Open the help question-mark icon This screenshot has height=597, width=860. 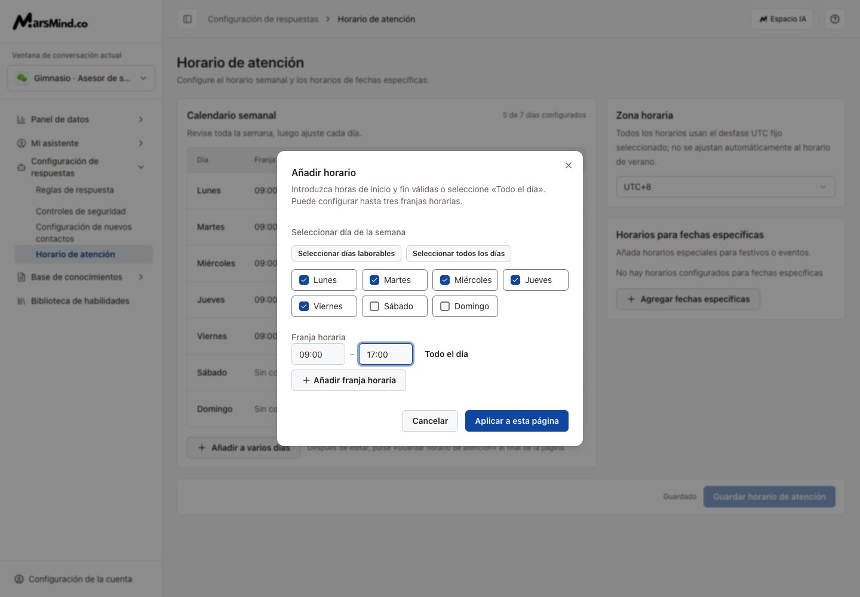[x=835, y=19]
